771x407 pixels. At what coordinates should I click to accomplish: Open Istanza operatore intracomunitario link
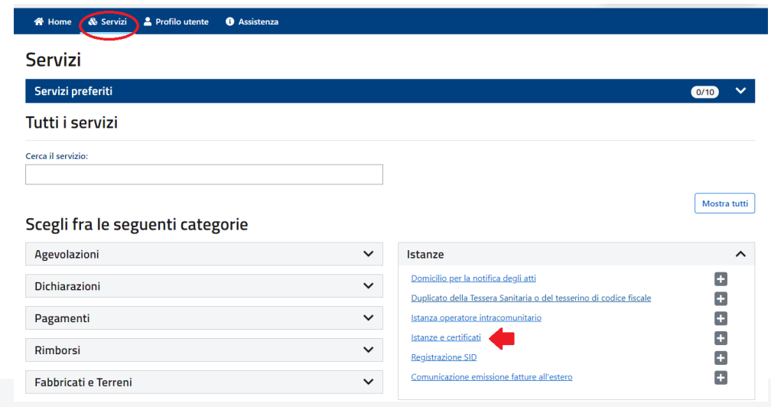coord(476,317)
